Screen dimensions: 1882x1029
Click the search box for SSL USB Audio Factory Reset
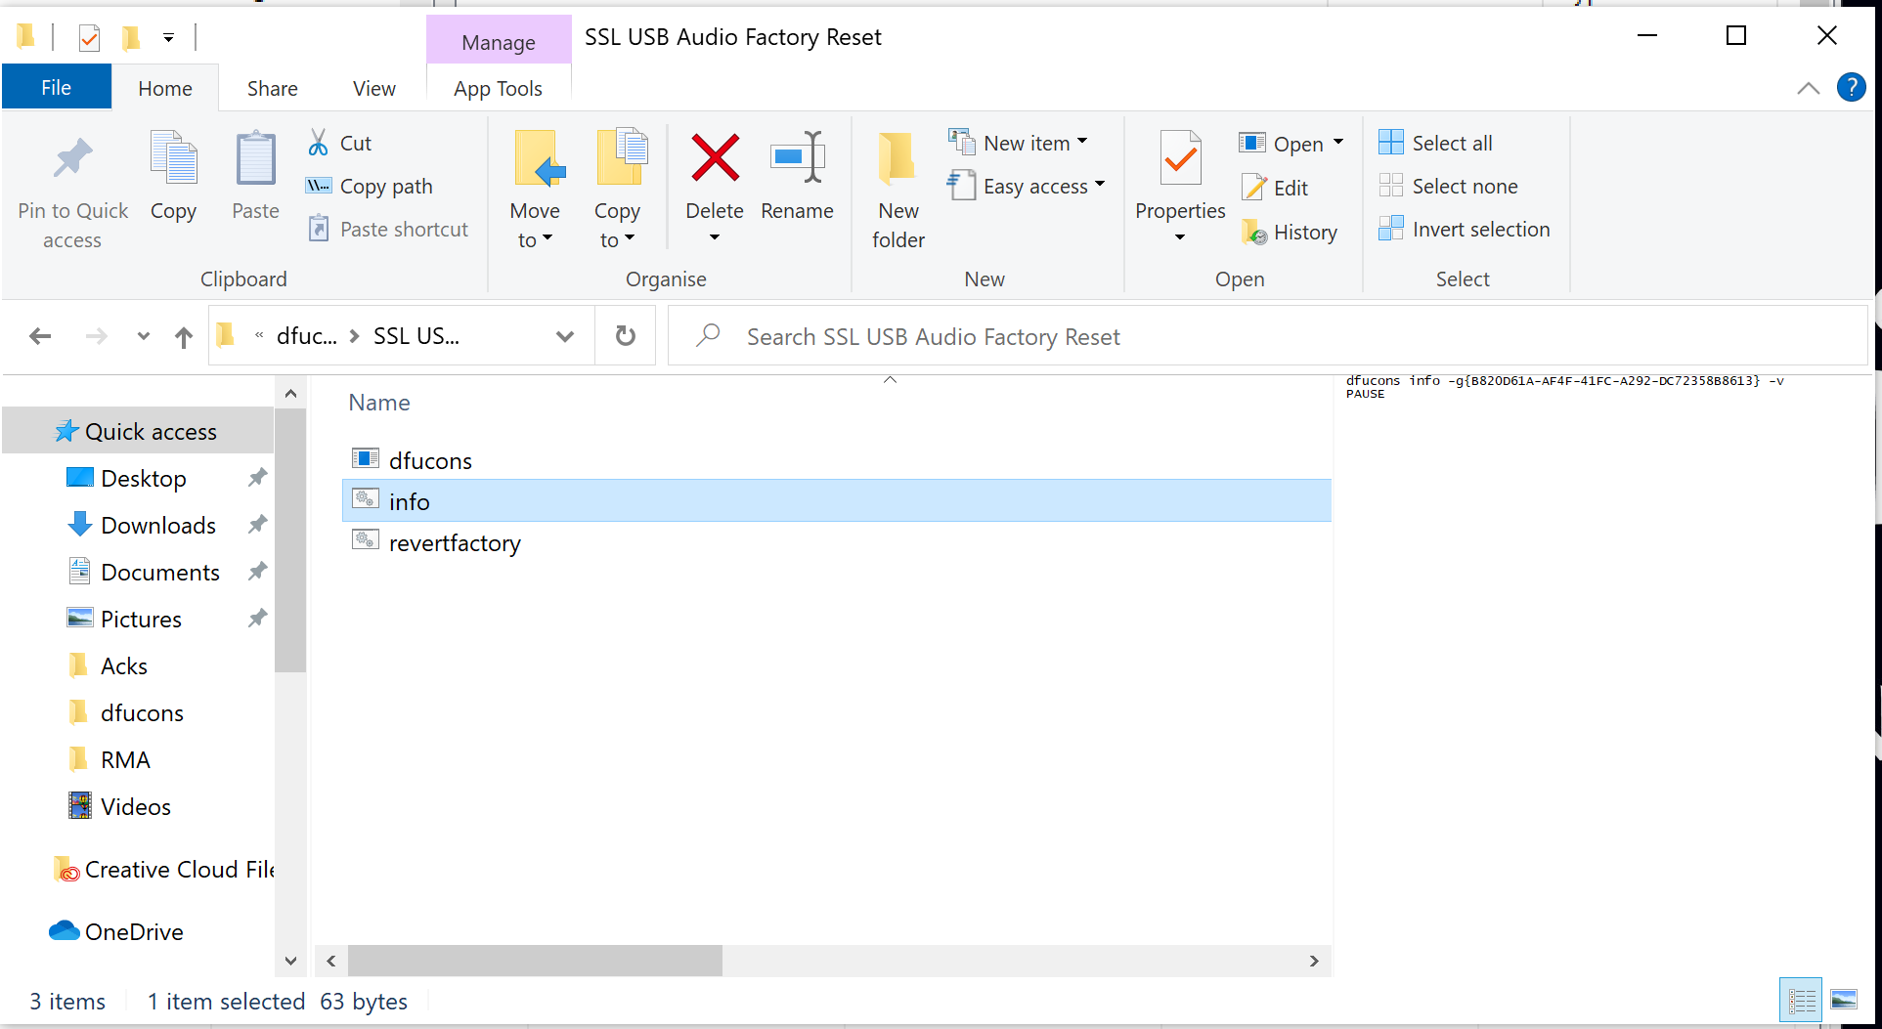point(1267,336)
